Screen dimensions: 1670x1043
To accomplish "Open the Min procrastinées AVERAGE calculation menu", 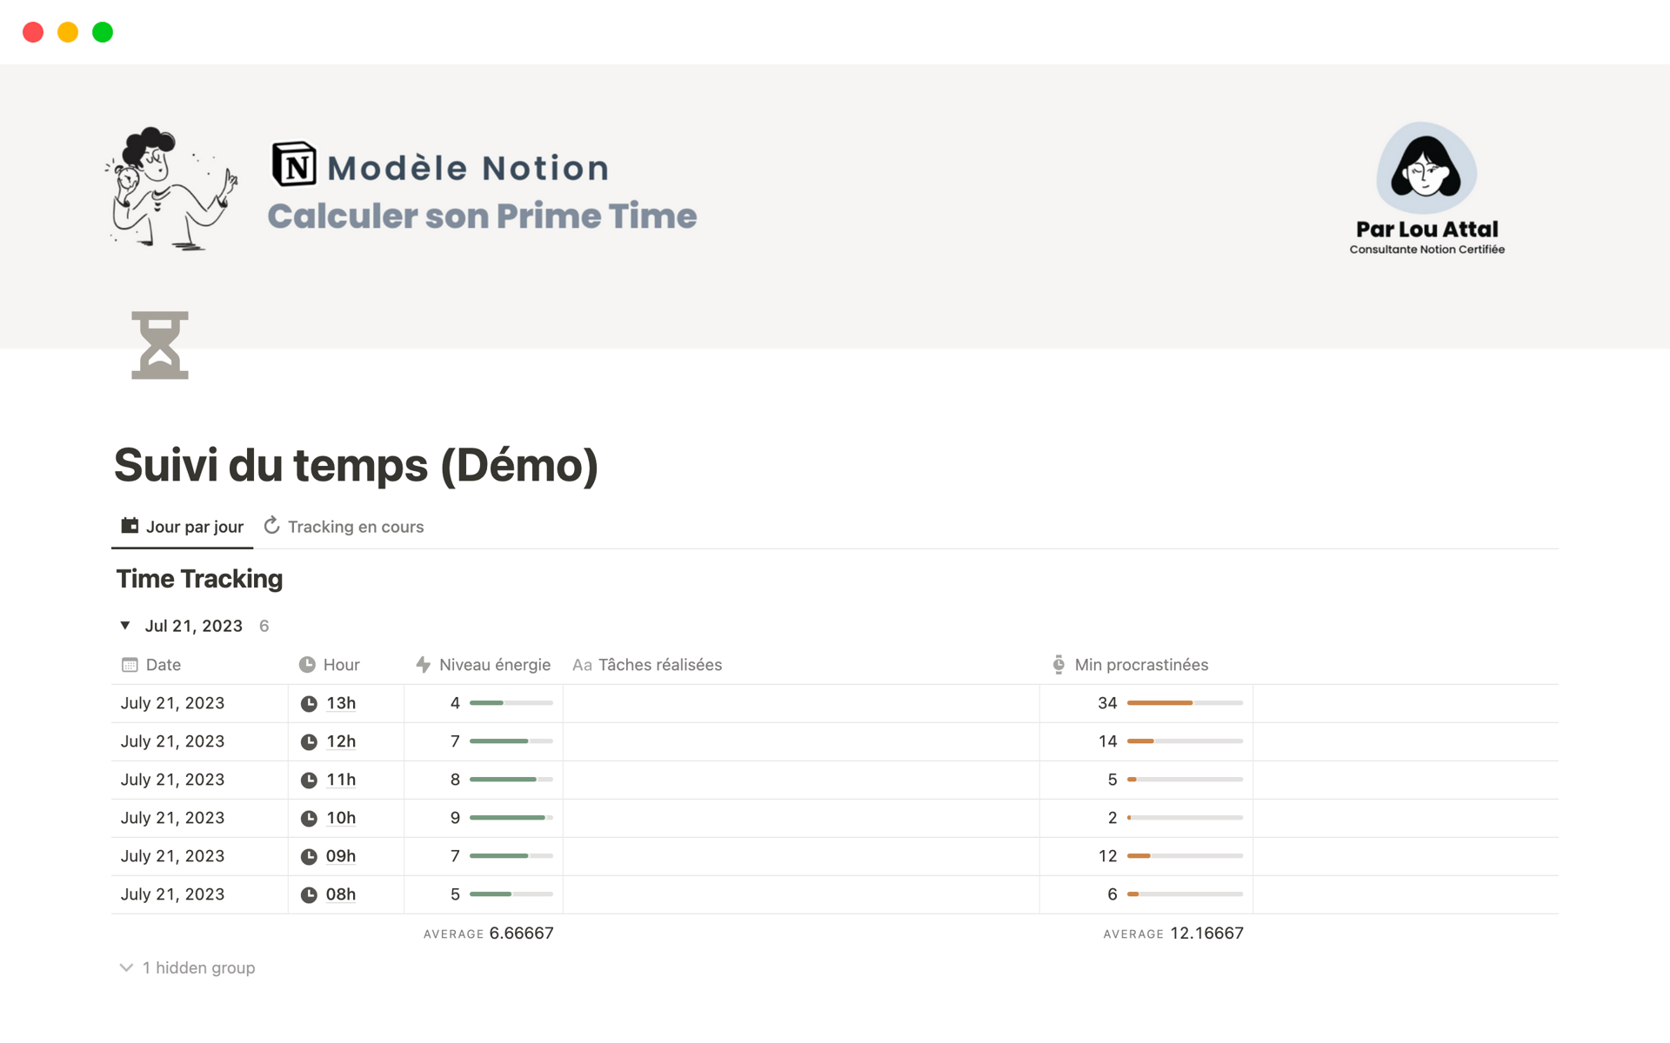I will 1172,933.
